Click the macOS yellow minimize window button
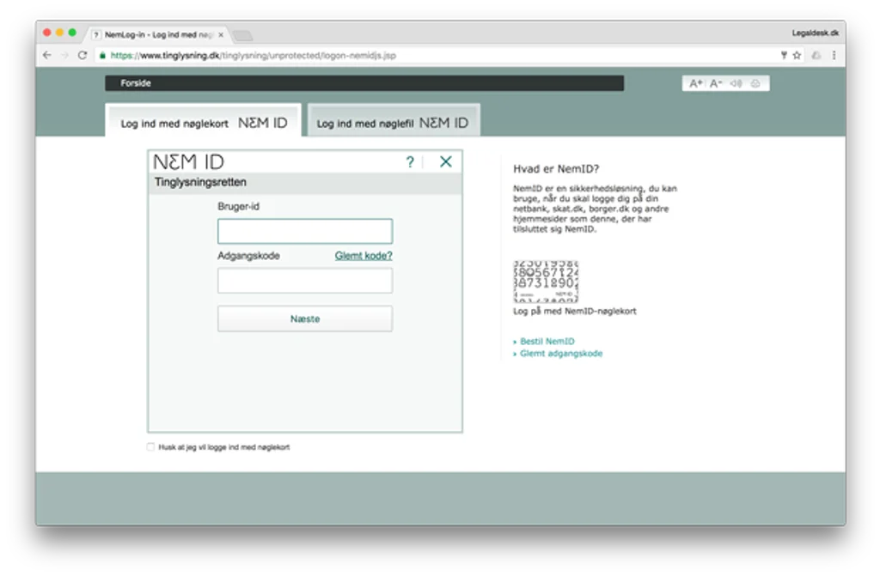The image size is (880, 576). click(59, 33)
